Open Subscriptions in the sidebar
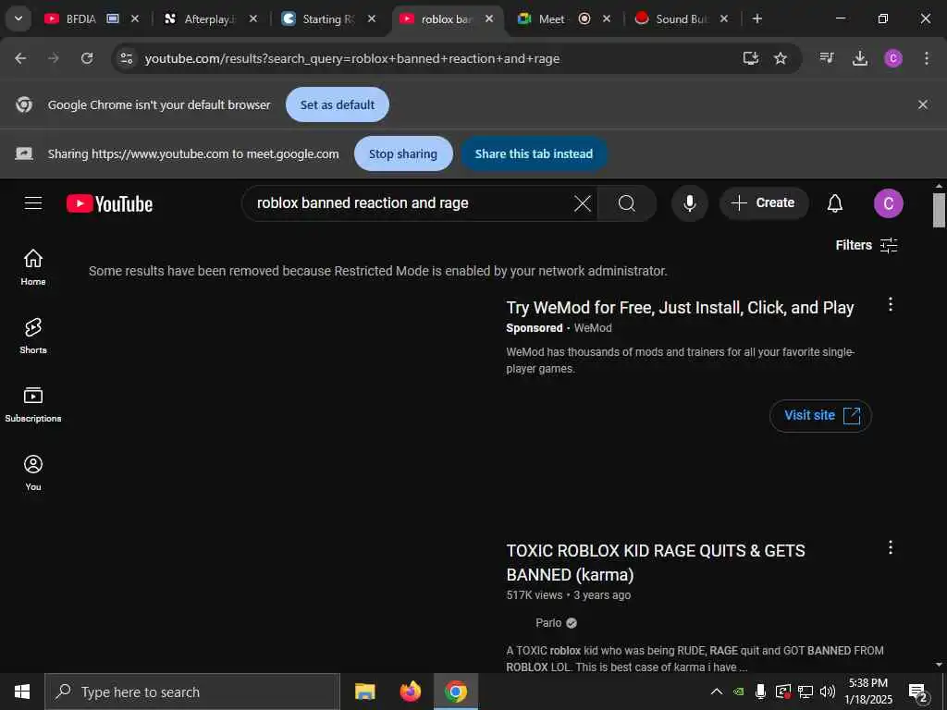 (33, 405)
